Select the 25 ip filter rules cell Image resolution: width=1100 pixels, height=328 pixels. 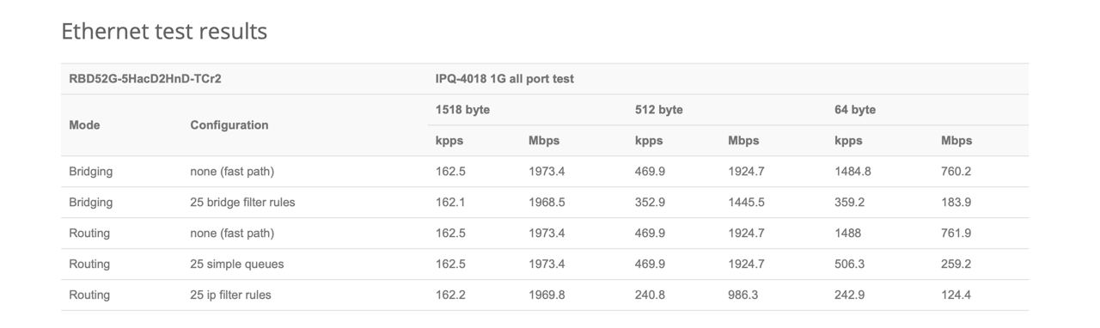point(230,295)
